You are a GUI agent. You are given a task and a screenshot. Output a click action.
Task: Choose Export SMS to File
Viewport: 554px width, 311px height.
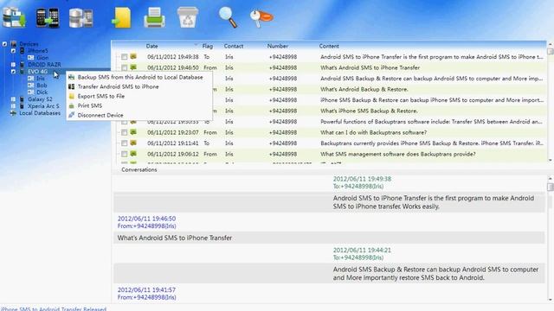click(x=140, y=96)
